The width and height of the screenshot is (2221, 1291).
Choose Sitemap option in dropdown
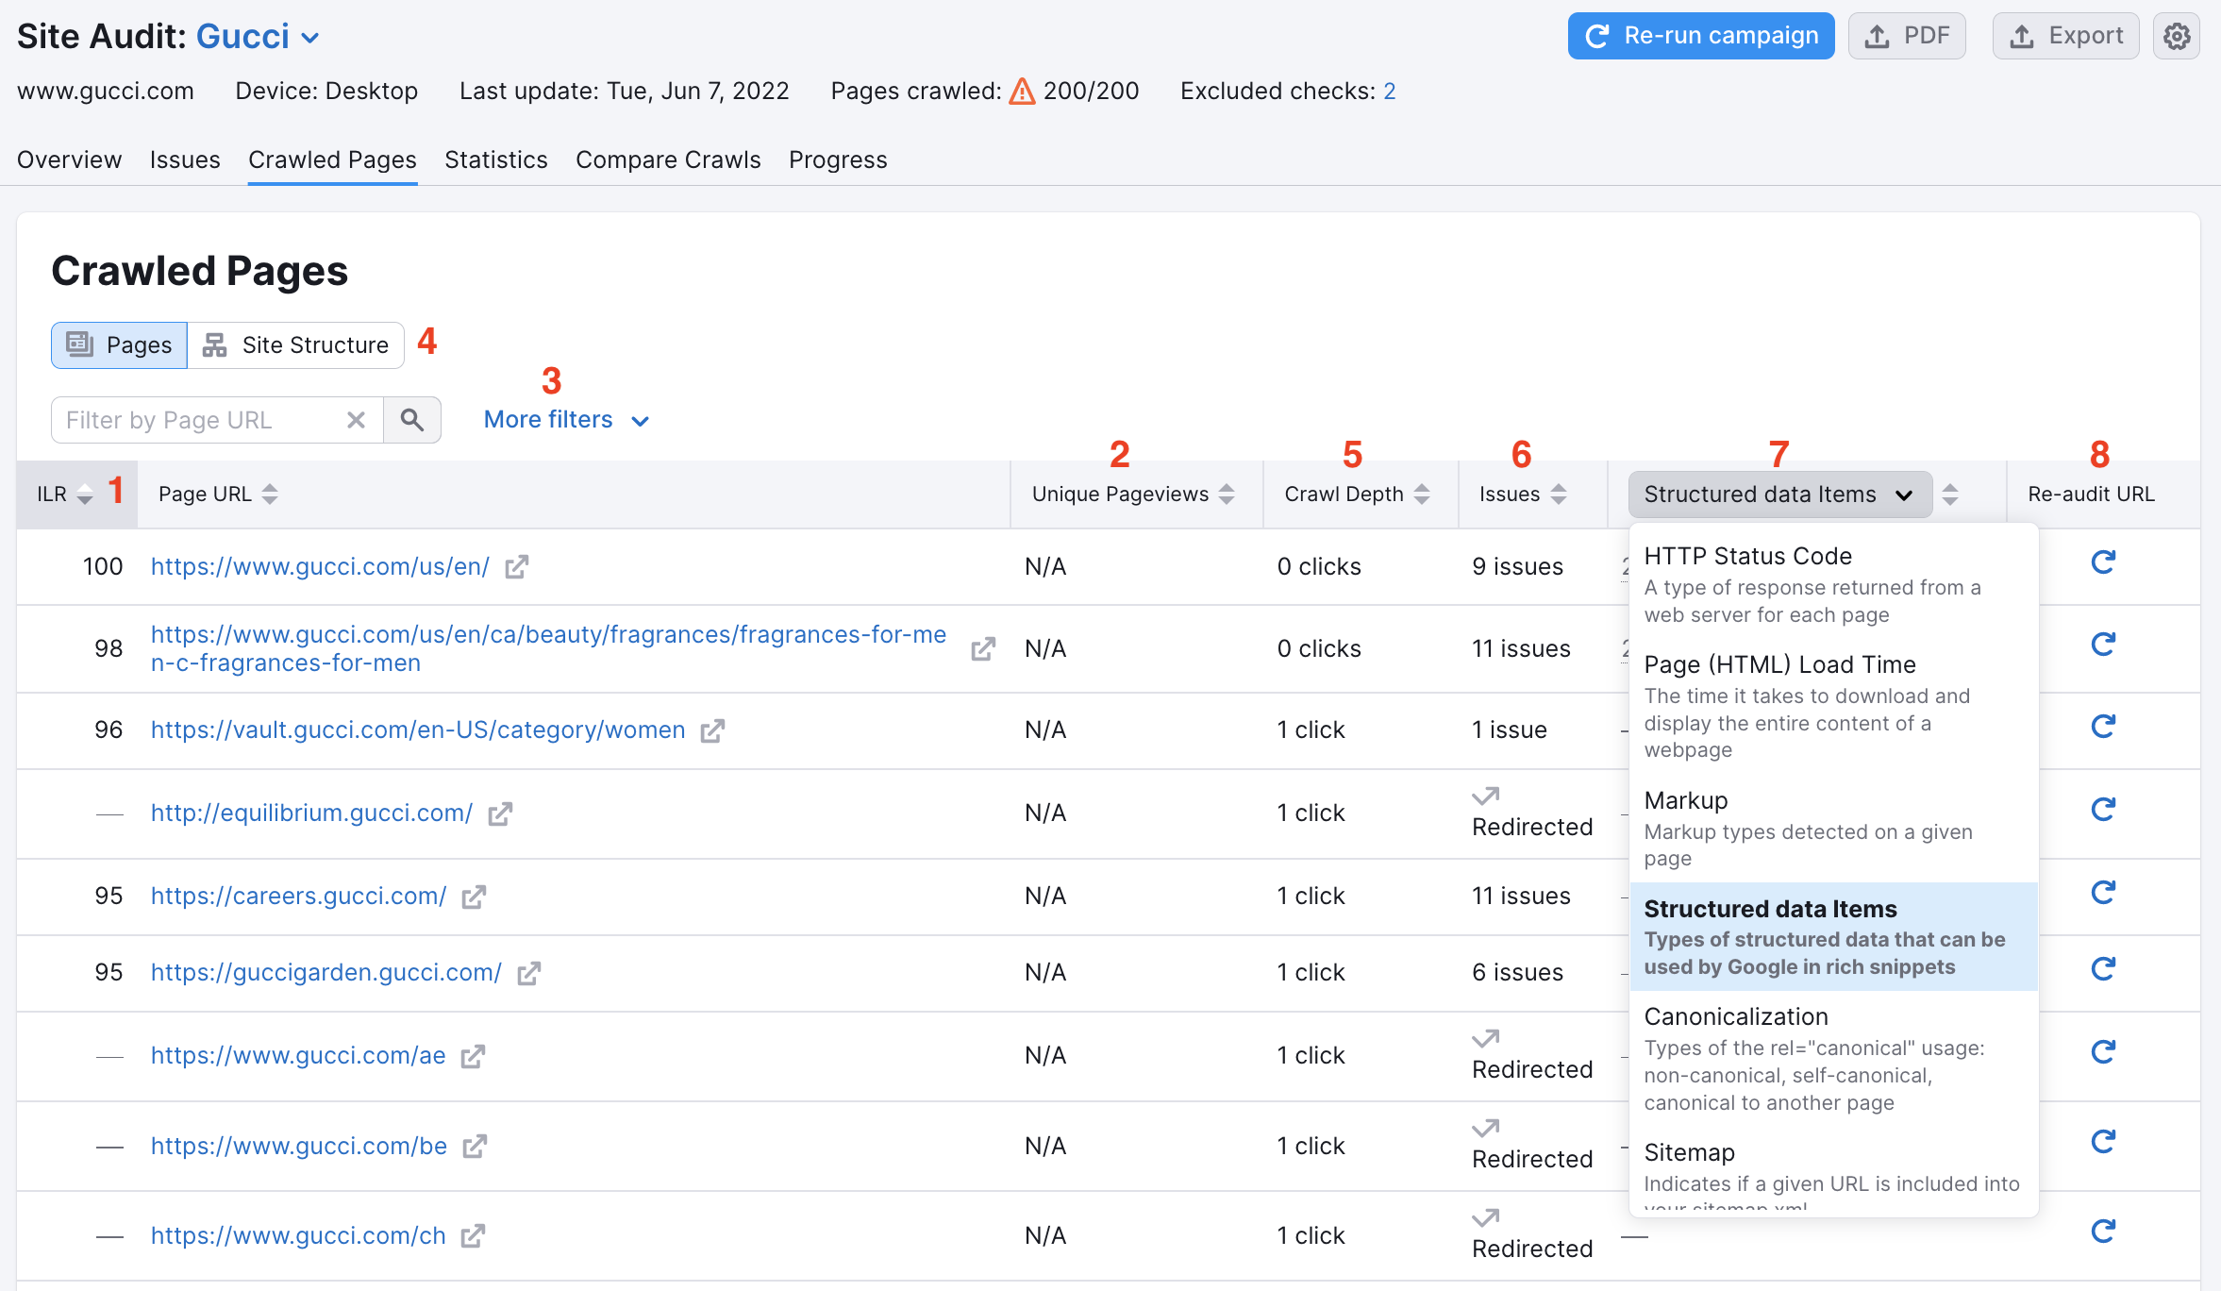pos(1833,1173)
